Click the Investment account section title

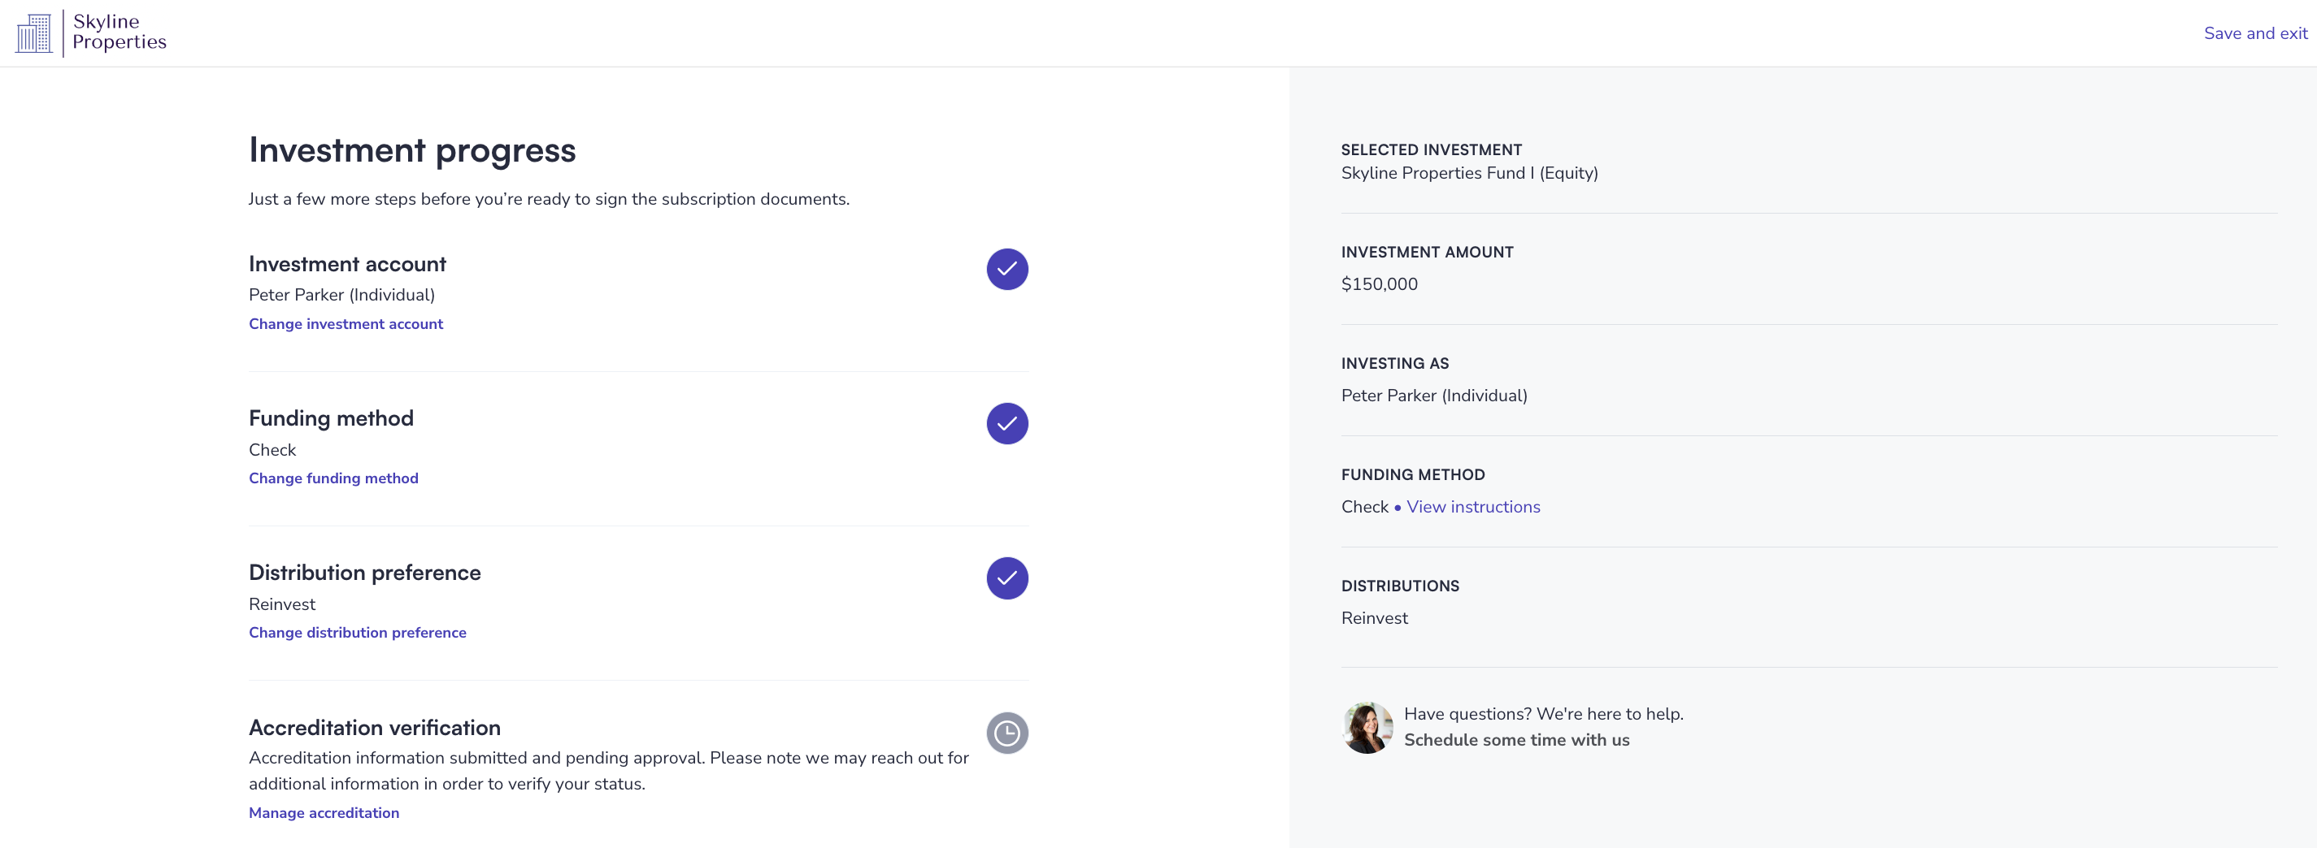pos(347,264)
